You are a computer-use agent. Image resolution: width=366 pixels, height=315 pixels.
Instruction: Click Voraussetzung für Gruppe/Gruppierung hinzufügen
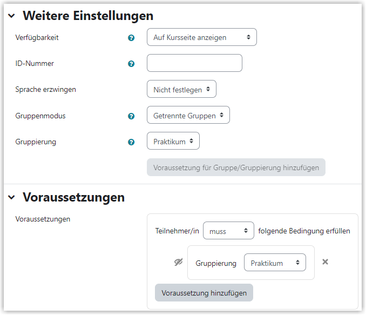click(x=236, y=167)
